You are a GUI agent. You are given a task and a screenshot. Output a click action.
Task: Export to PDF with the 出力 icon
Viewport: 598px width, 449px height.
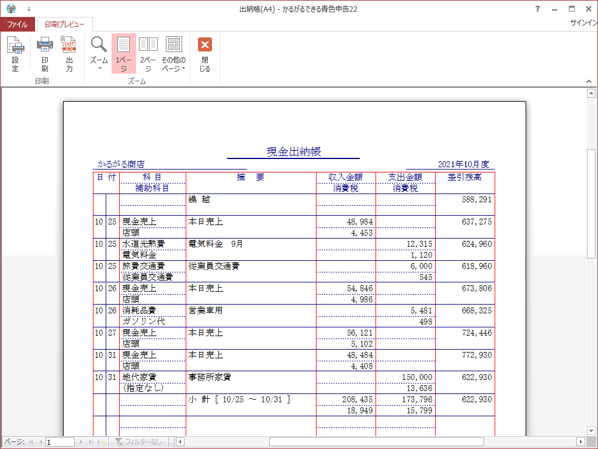(x=69, y=54)
